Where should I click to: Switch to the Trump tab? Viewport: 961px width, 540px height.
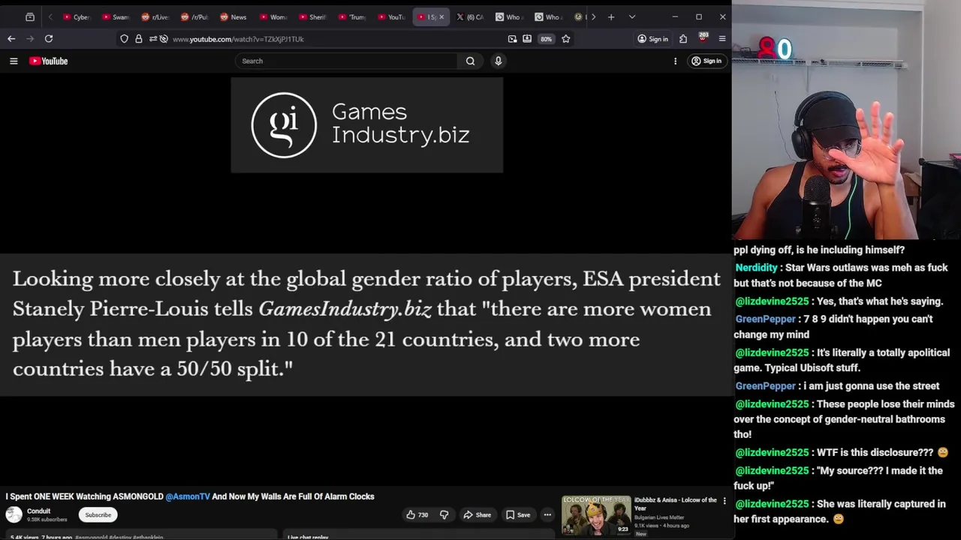click(x=351, y=16)
